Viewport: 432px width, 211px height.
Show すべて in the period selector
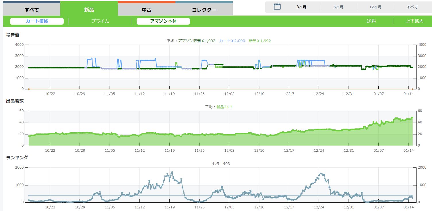click(x=412, y=7)
